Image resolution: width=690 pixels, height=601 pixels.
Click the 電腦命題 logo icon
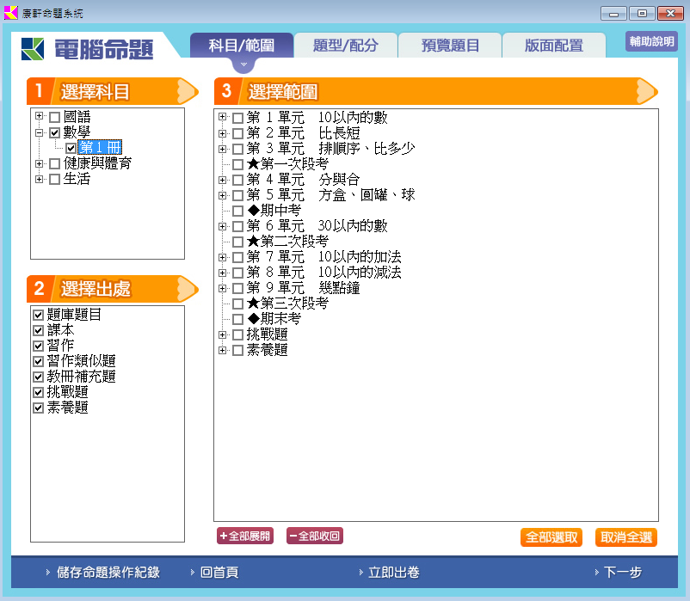pos(33,49)
